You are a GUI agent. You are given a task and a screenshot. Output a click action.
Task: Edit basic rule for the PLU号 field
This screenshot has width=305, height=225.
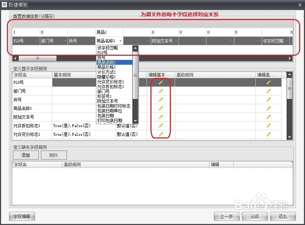tap(160, 82)
